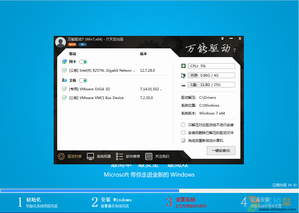The image size is (299, 213).
Task: Toggle the 主板 category switch
Action: [83, 80]
